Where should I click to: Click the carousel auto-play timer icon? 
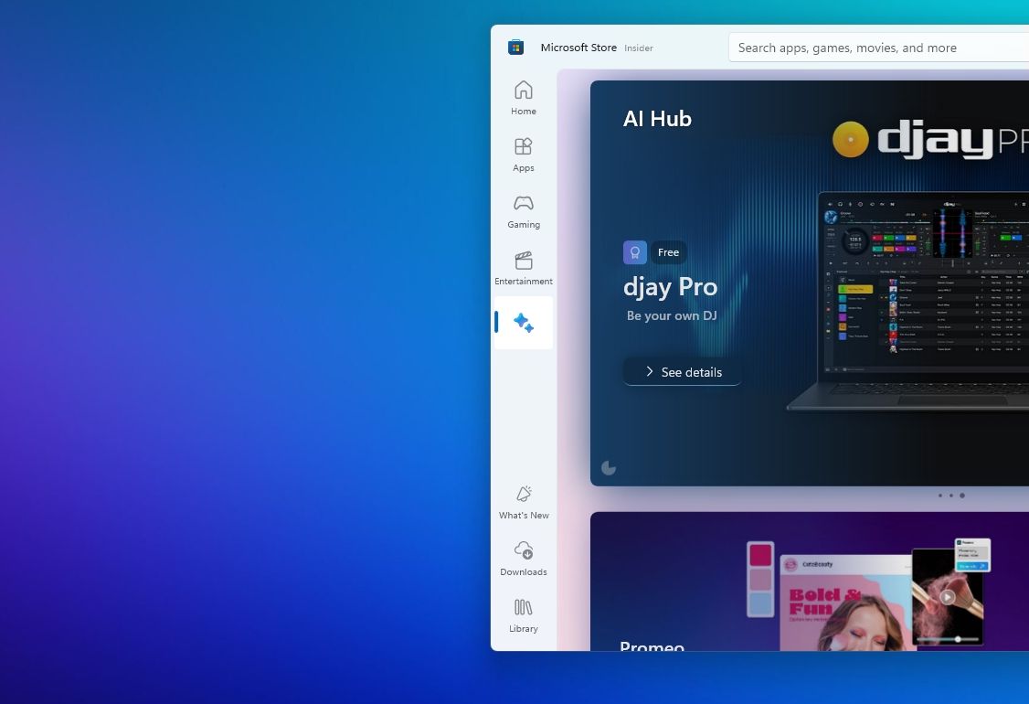click(x=609, y=467)
